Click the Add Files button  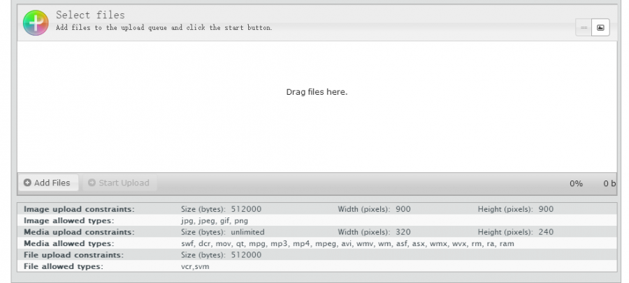tap(48, 183)
